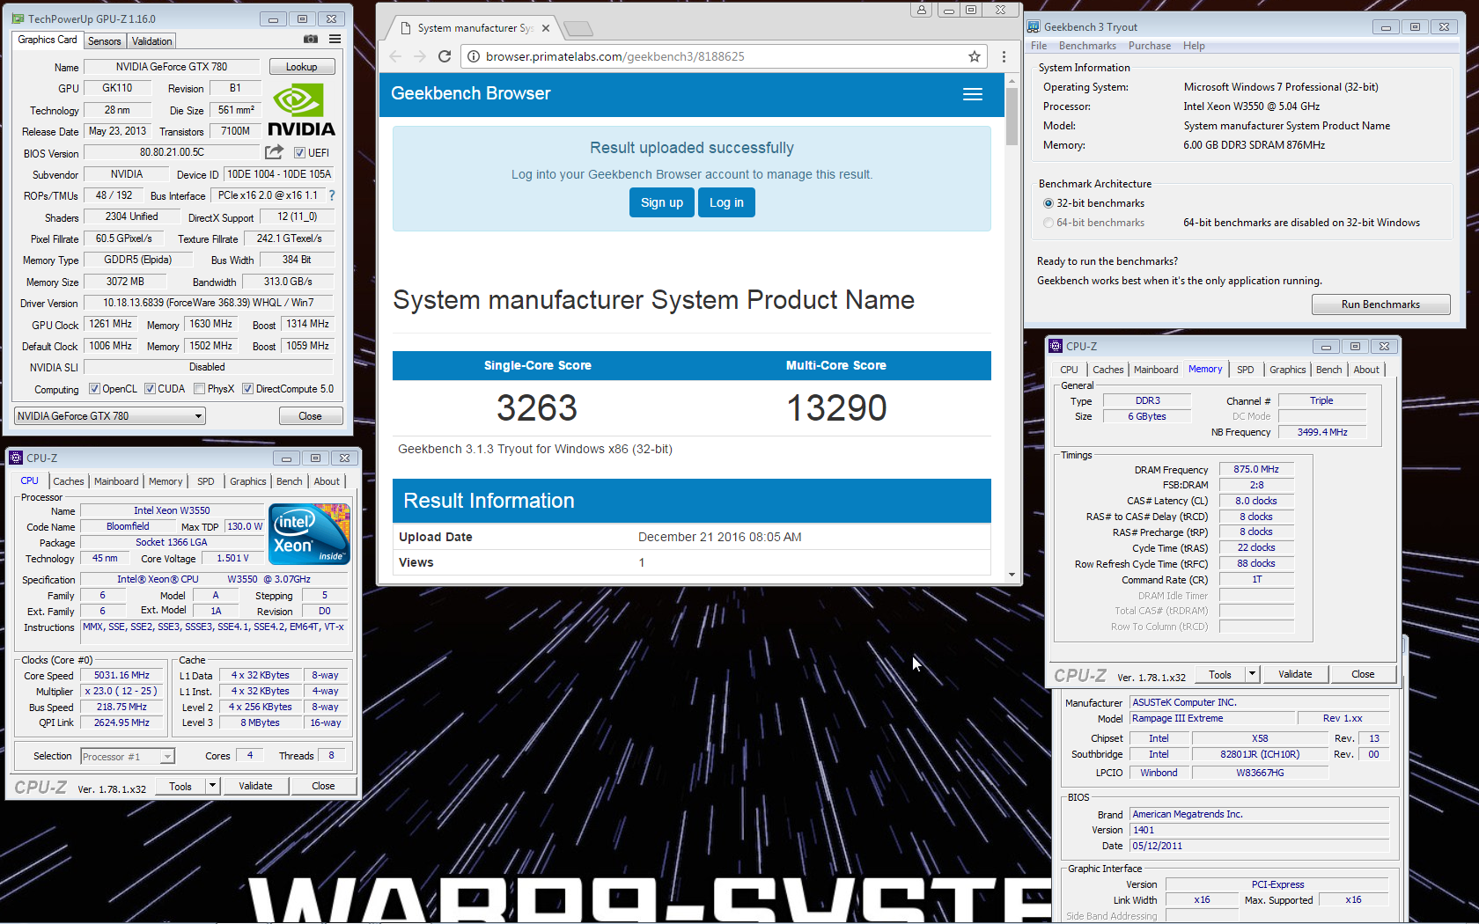The image size is (1479, 924).
Task: Click the Geekbench Browser heading link
Action: (x=470, y=93)
